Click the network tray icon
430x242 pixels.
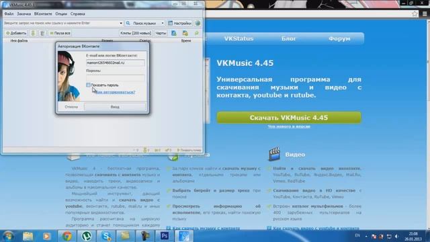pyautogui.click(x=389, y=236)
